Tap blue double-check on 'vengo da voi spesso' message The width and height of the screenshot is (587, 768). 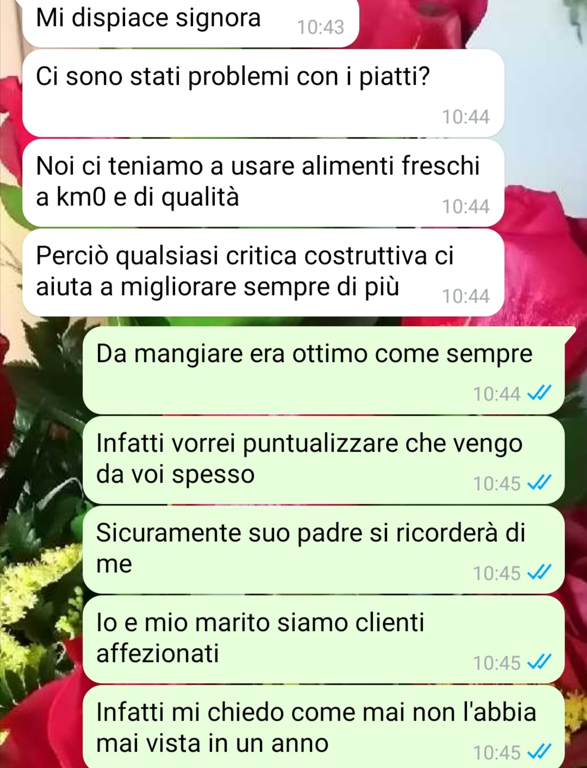539,482
